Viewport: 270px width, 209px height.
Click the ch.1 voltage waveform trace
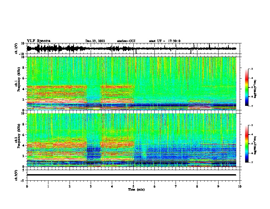[131, 48]
